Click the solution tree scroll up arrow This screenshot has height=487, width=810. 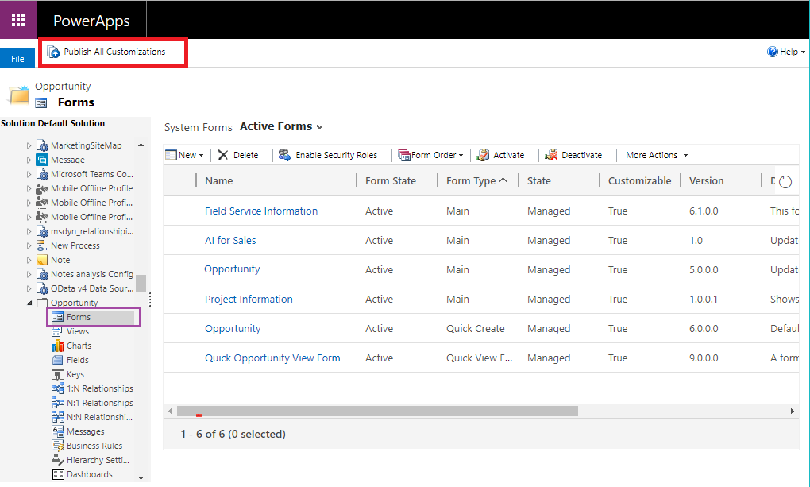141,145
